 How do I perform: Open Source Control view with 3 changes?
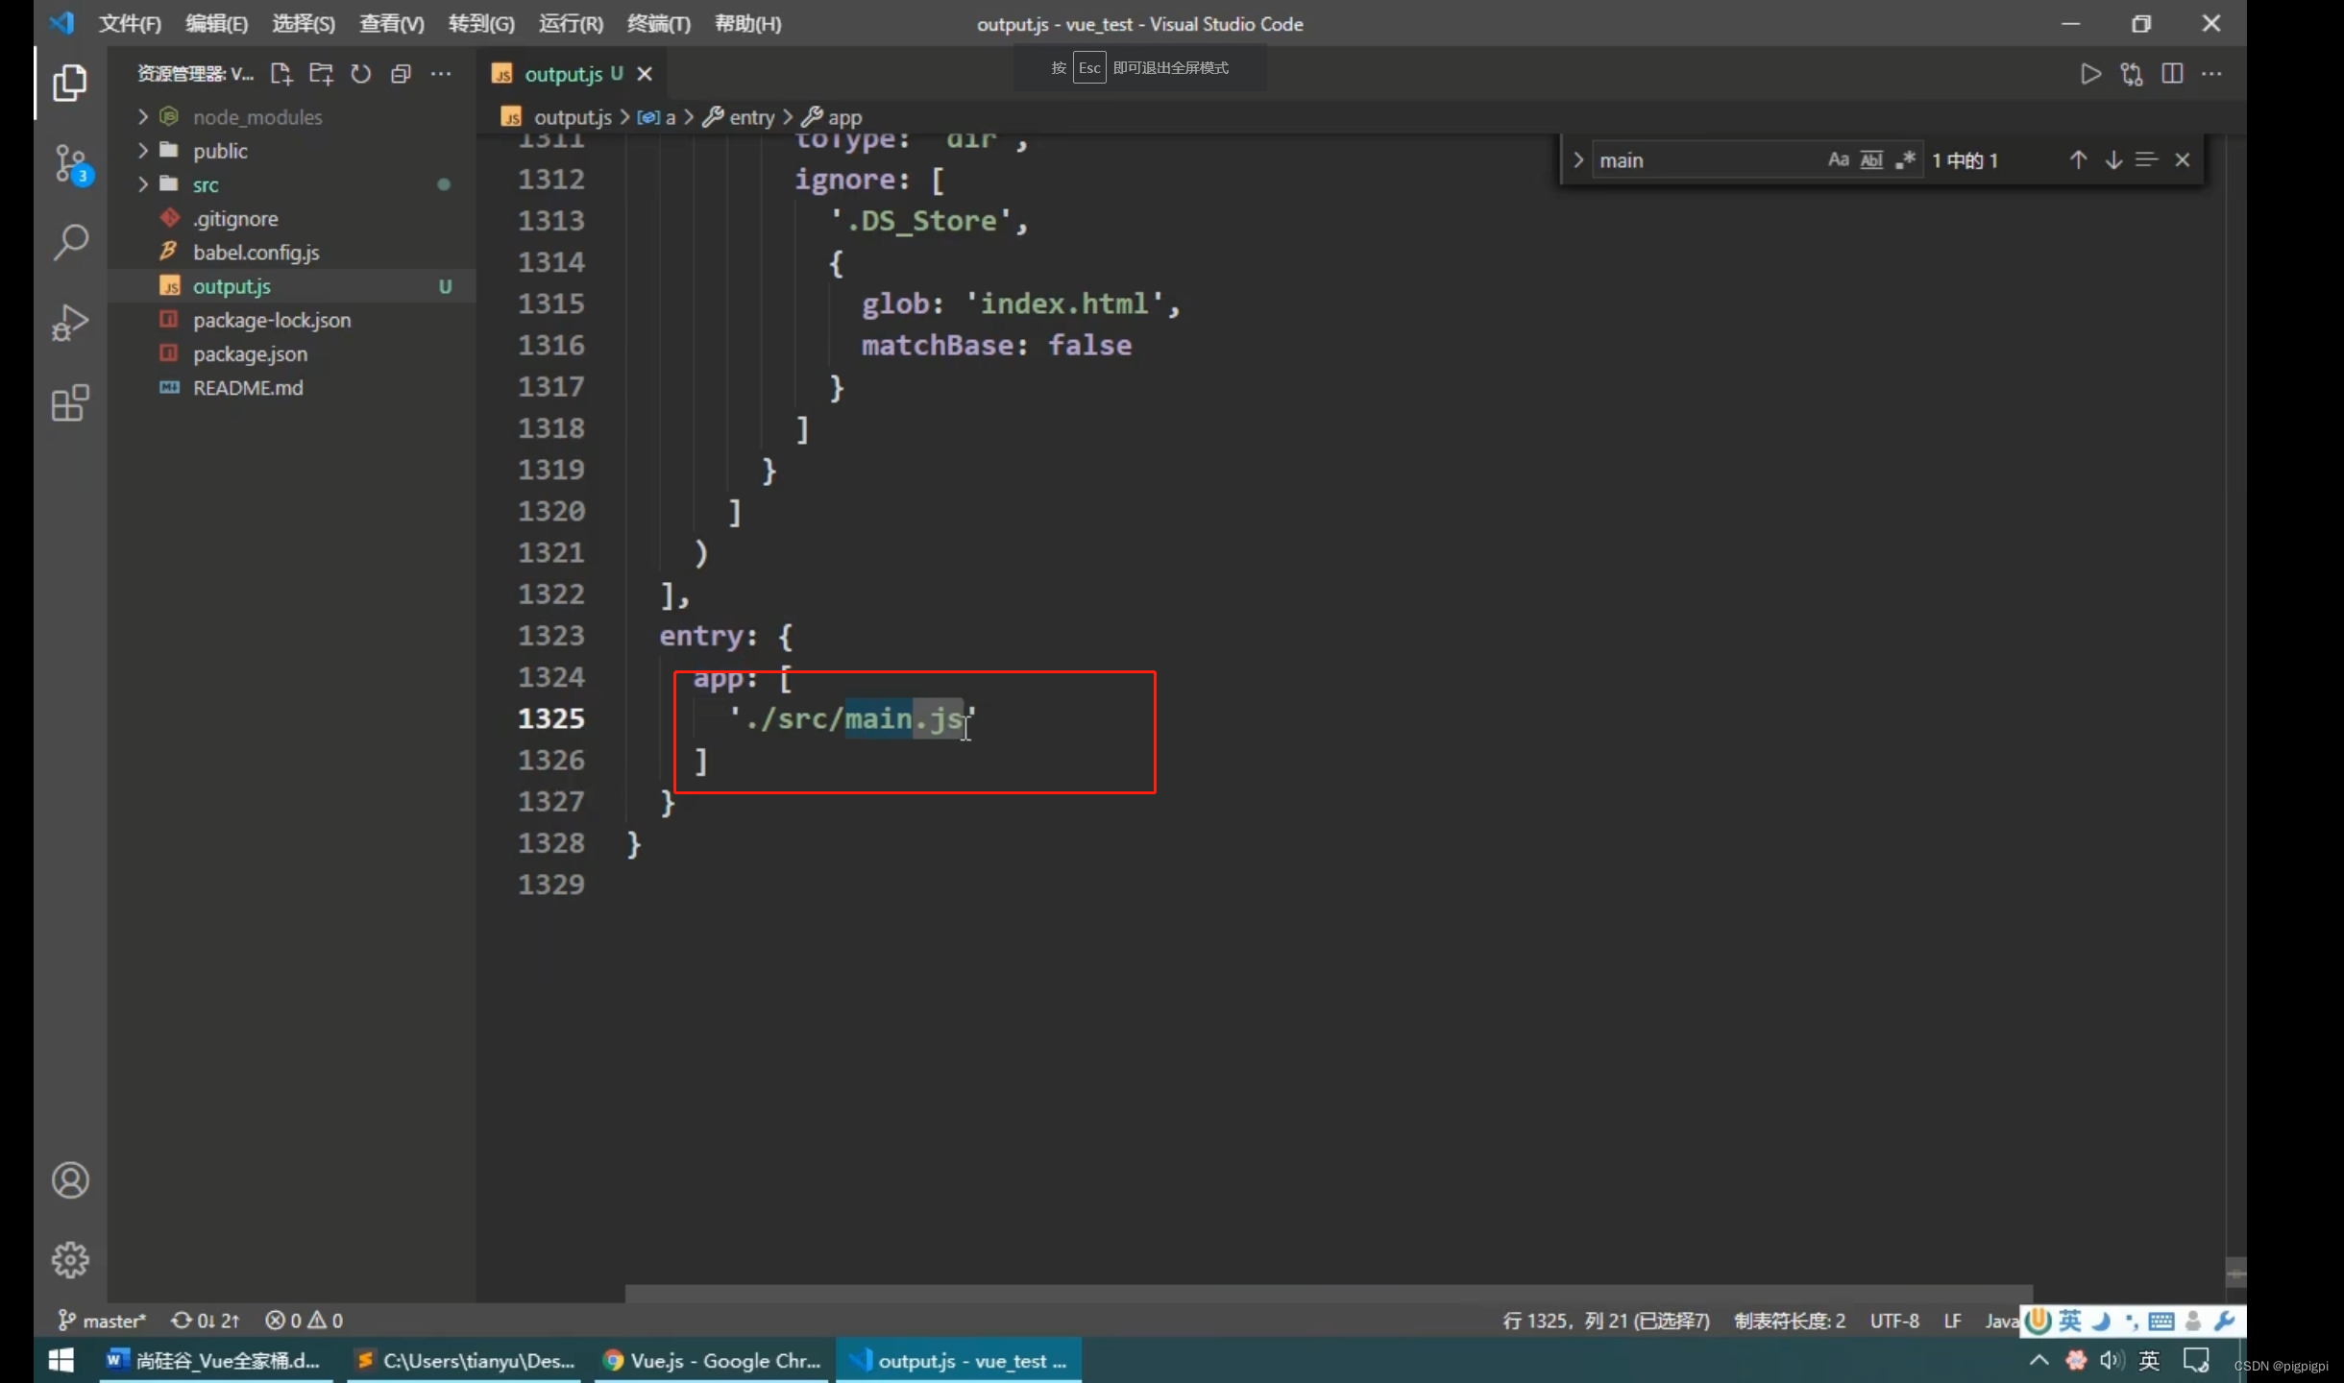pyautogui.click(x=71, y=164)
